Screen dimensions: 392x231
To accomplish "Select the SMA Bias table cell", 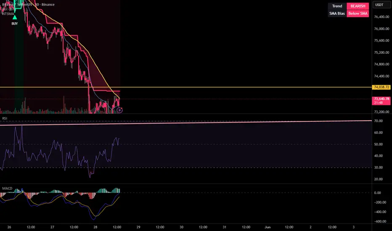I will (337, 13).
